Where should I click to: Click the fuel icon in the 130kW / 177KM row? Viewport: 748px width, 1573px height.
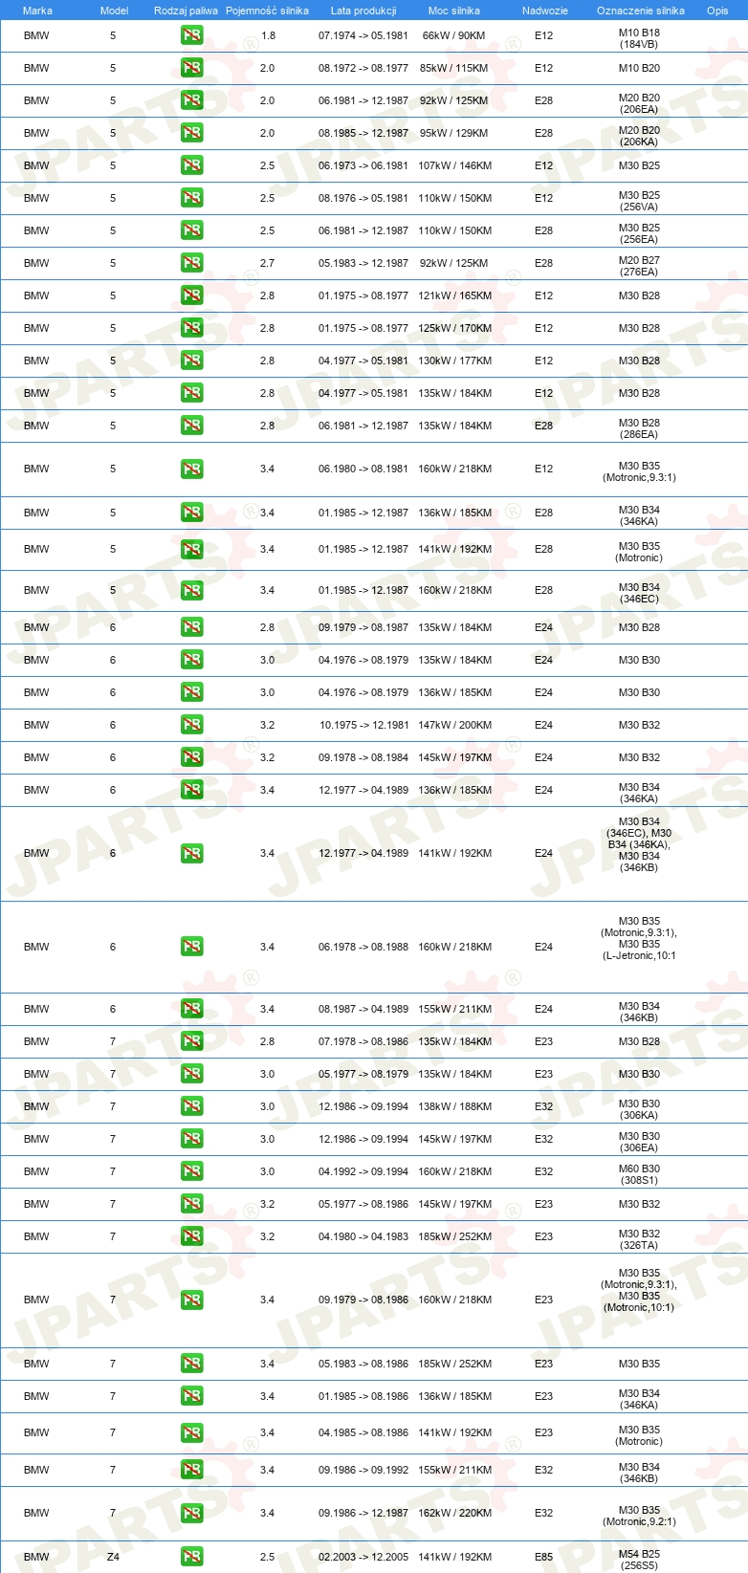click(191, 360)
